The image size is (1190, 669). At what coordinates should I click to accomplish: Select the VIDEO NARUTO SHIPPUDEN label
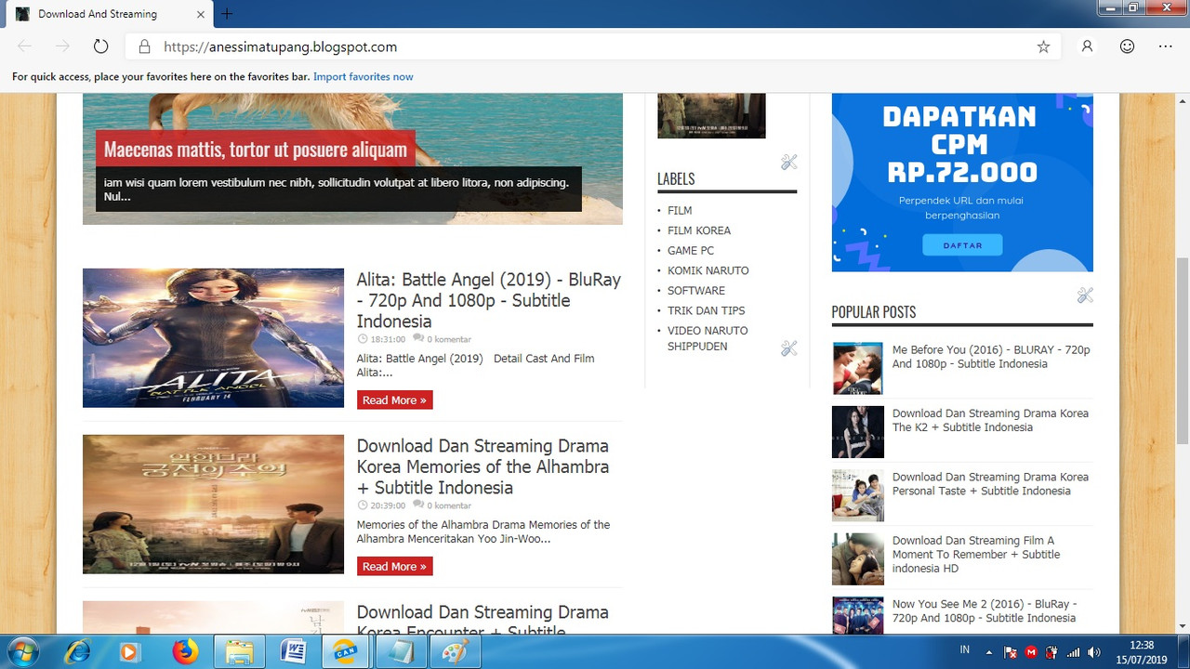707,338
